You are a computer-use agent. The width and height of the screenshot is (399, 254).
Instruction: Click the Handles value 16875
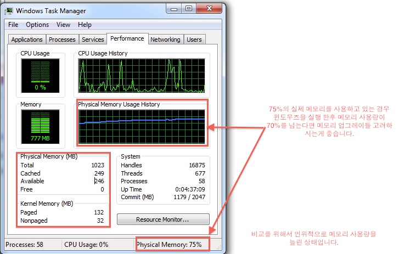click(x=197, y=165)
